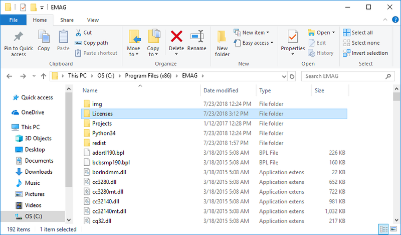Switch to the Home ribbon tab
Viewport: 401px width, 235px height.
pos(40,20)
